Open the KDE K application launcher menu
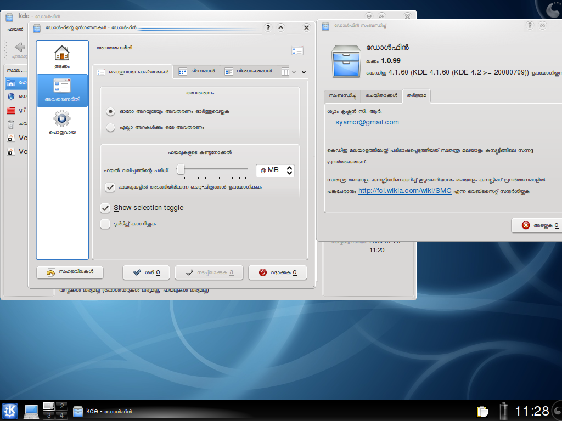The image size is (562, 421). pyautogui.click(x=10, y=411)
